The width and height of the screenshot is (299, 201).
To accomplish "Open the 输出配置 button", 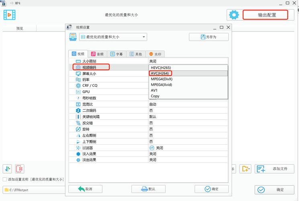I will tap(265, 15).
